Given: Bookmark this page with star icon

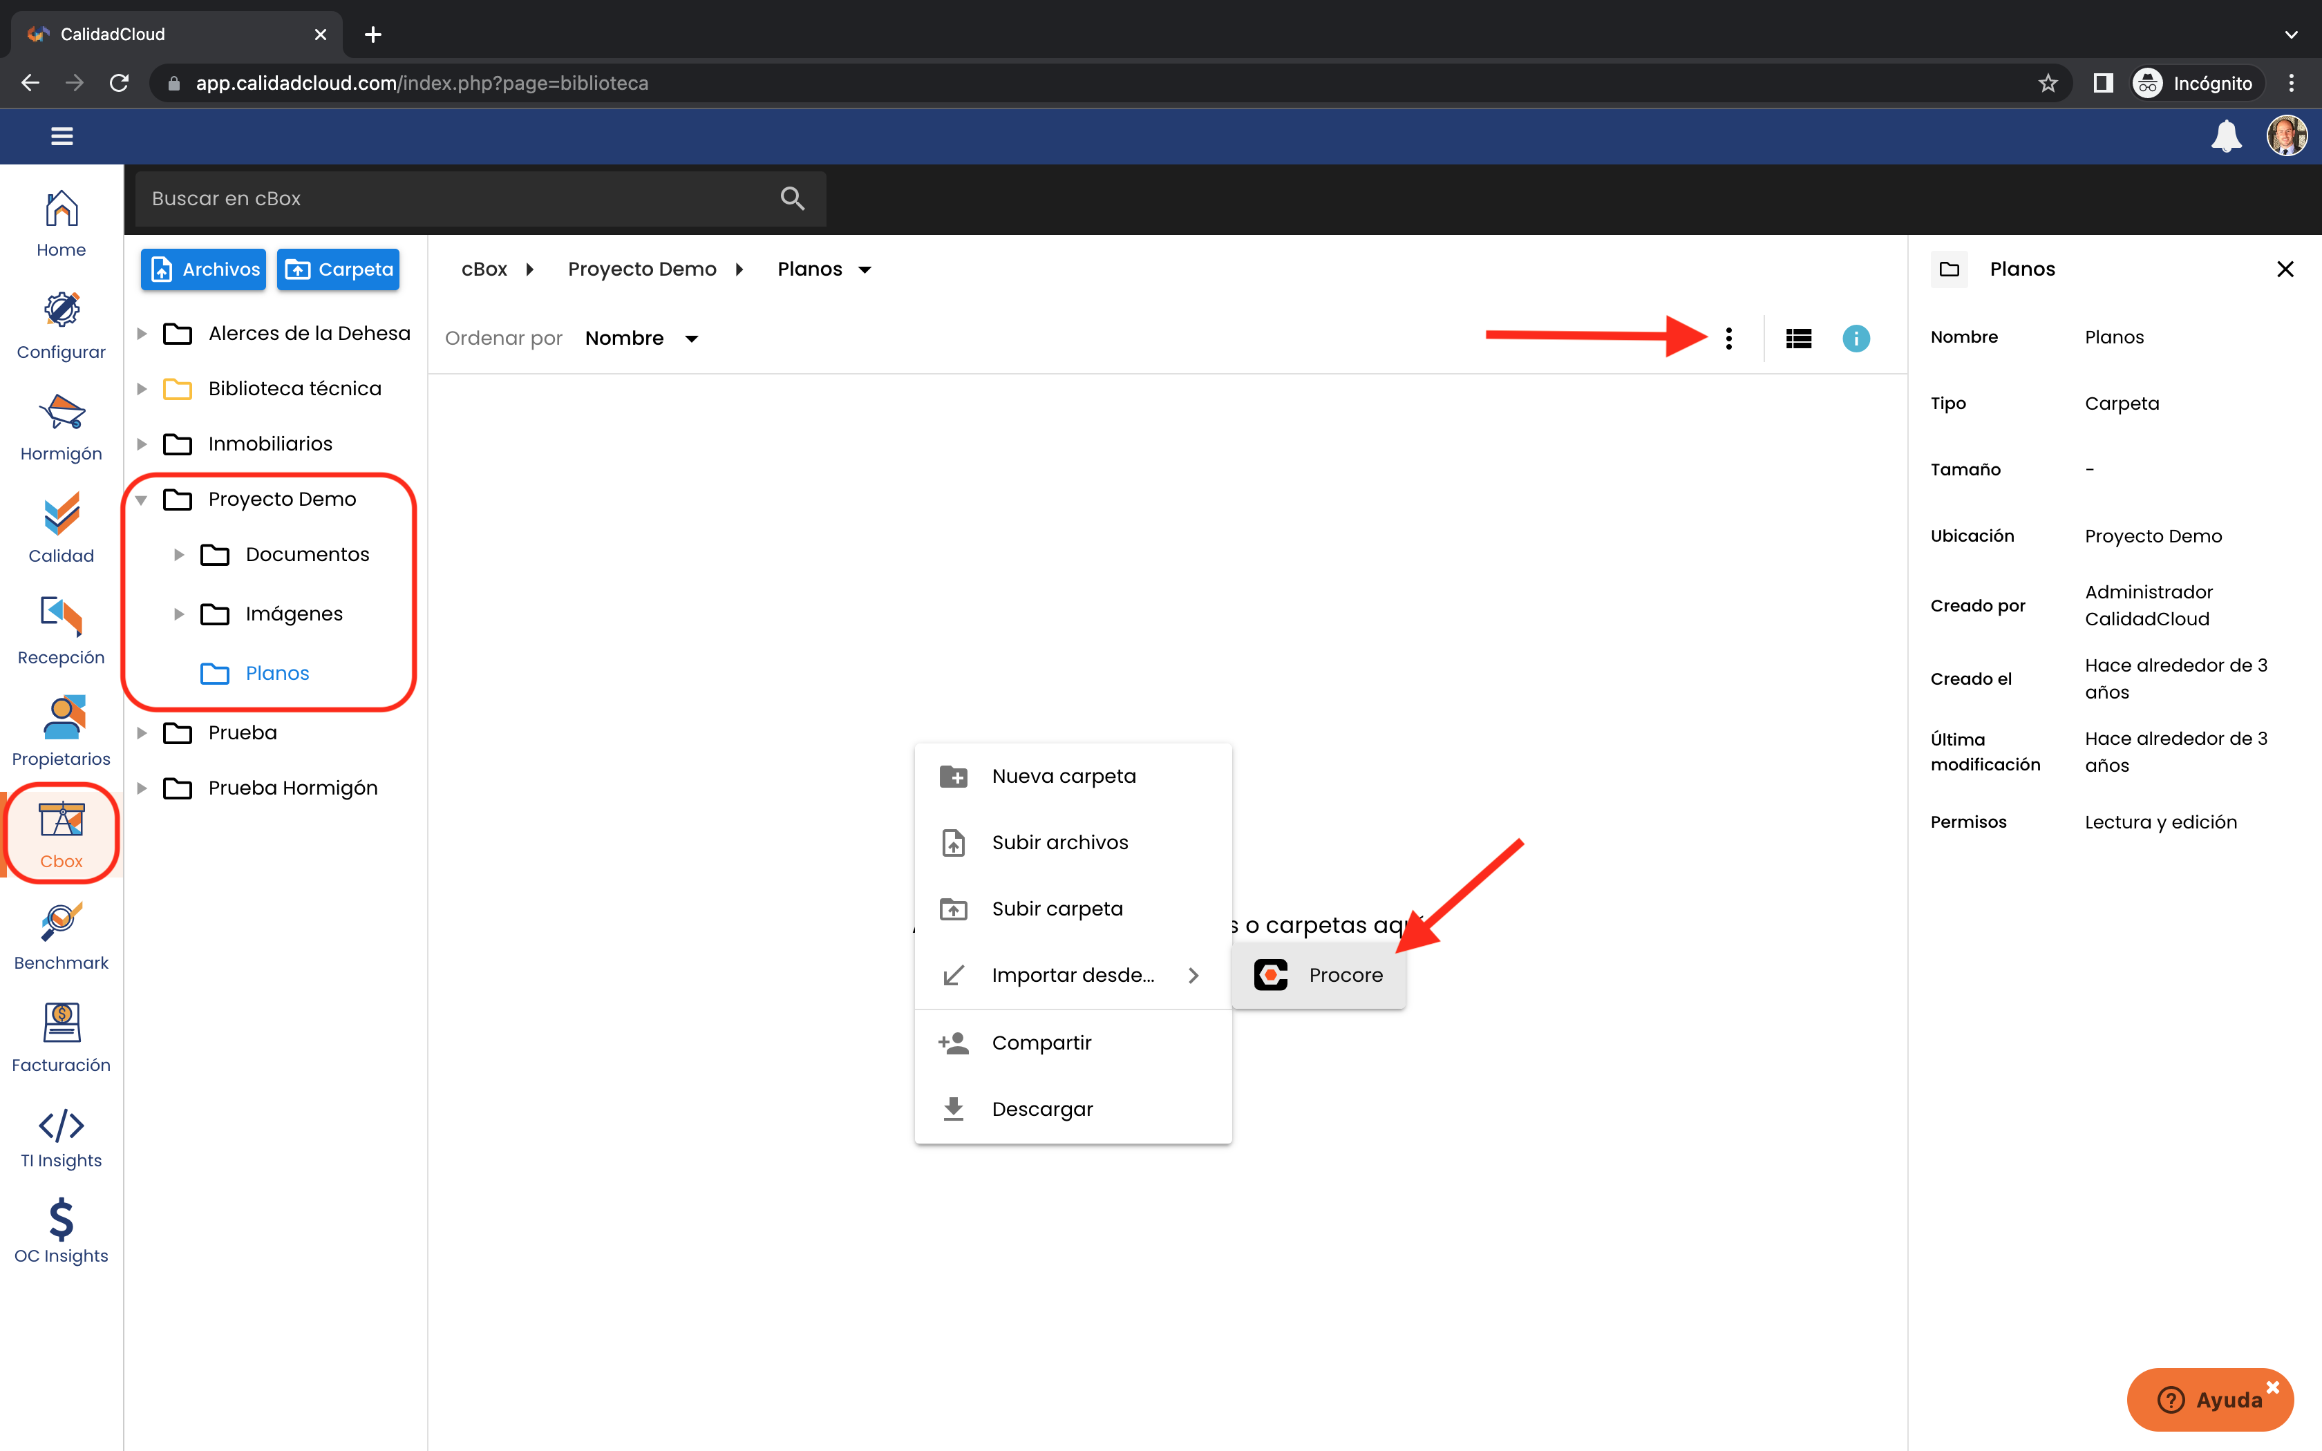Looking at the screenshot, I should coord(2048,84).
